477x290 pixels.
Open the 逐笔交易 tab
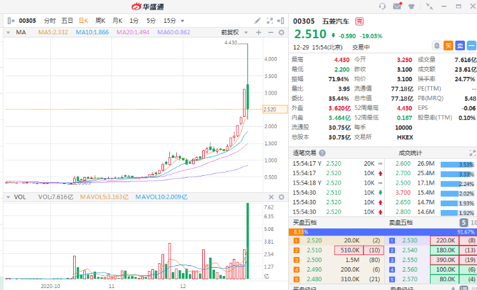coord(305,153)
